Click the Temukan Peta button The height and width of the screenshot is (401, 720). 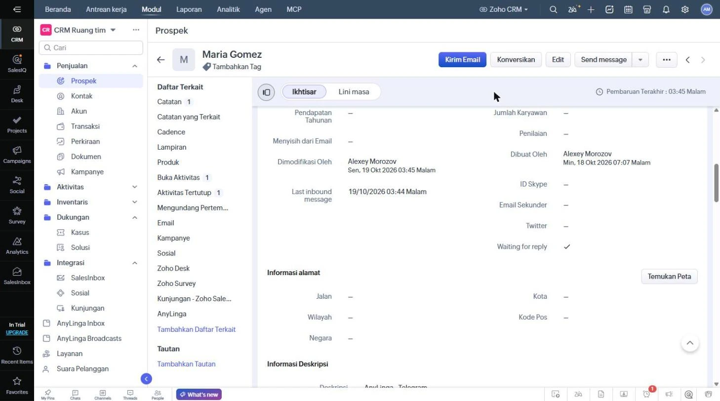pyautogui.click(x=670, y=277)
